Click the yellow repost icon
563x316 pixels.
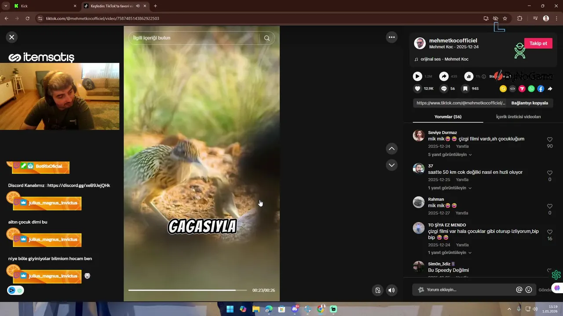pyautogui.click(x=503, y=89)
